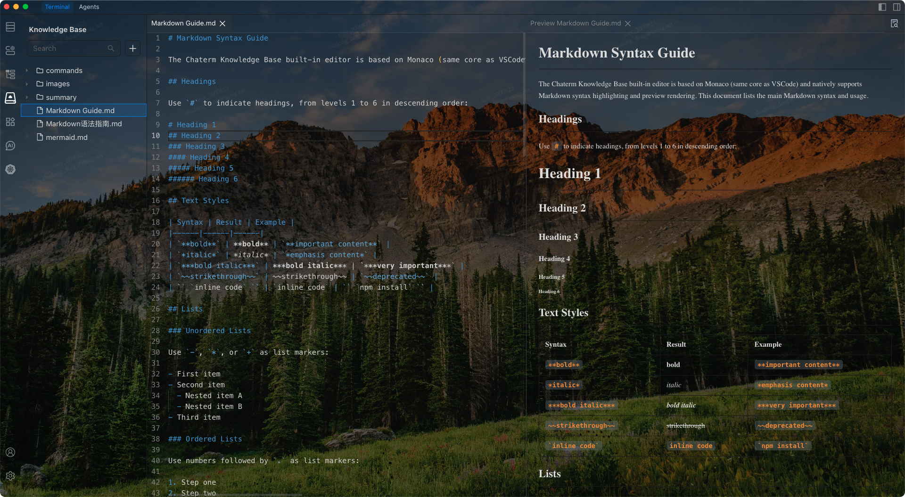This screenshot has width=905, height=497.
Task: Open the Knowledge Base panel icon
Action: coord(10,98)
